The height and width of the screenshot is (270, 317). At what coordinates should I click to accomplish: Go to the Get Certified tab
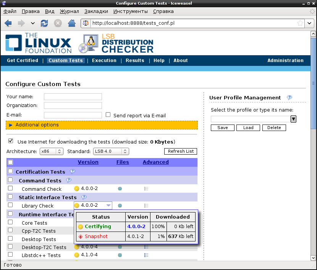[x=23, y=61]
